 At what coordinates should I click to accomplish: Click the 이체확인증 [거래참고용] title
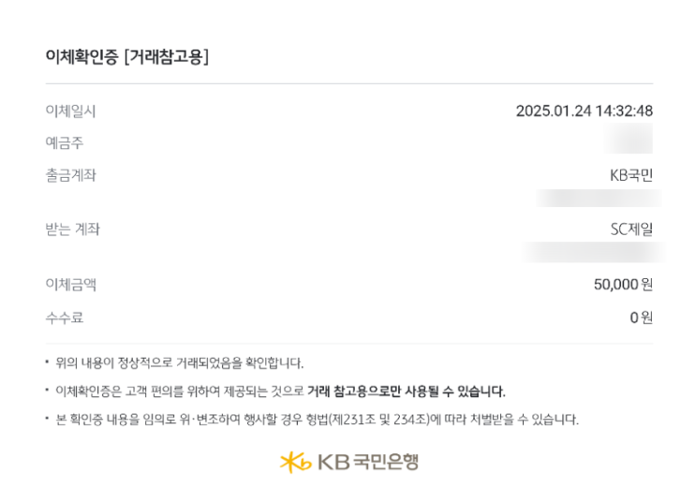coord(126,56)
